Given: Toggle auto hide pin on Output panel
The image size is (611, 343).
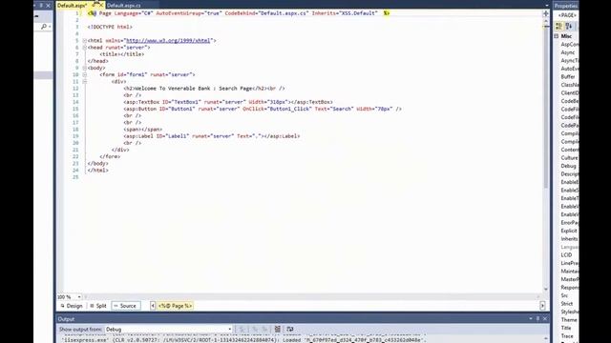Looking at the screenshot, I should (537, 318).
